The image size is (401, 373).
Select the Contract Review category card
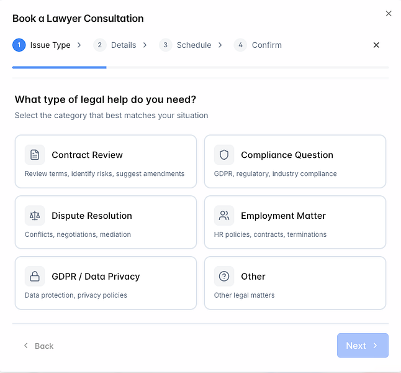106,161
